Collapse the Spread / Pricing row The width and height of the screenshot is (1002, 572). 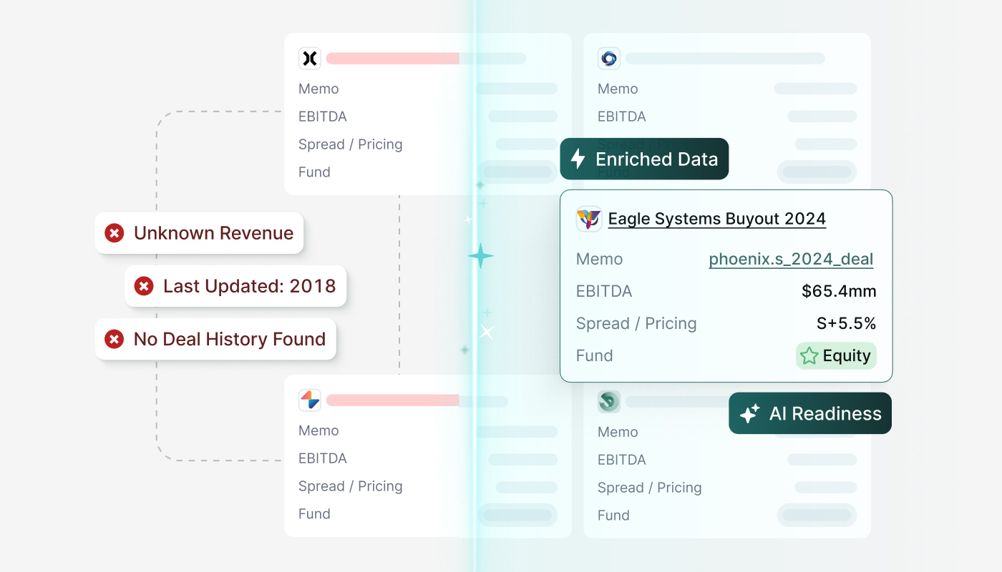tap(636, 323)
